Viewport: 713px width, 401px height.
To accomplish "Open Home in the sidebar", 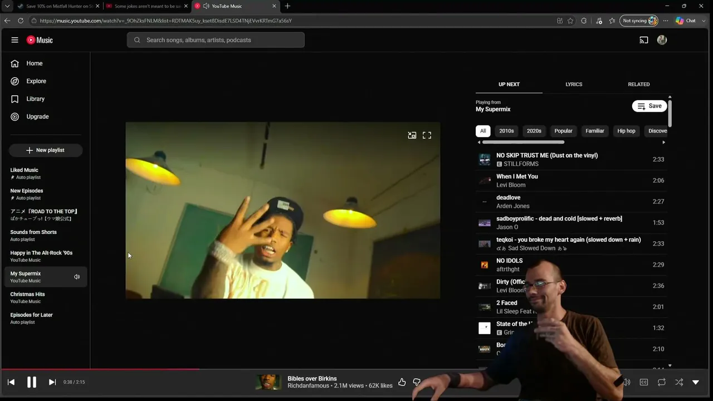I will (x=46, y=63).
